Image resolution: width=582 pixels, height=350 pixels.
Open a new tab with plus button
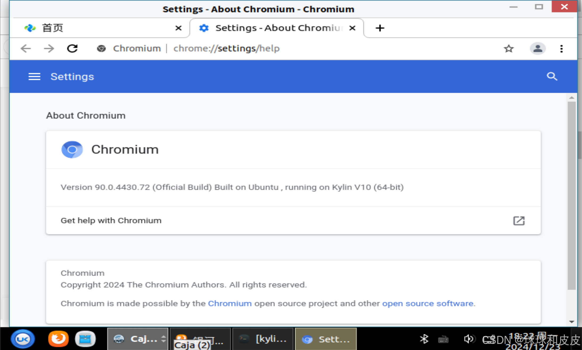click(x=380, y=28)
